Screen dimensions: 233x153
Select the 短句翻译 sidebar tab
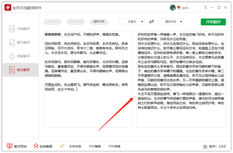(20, 70)
